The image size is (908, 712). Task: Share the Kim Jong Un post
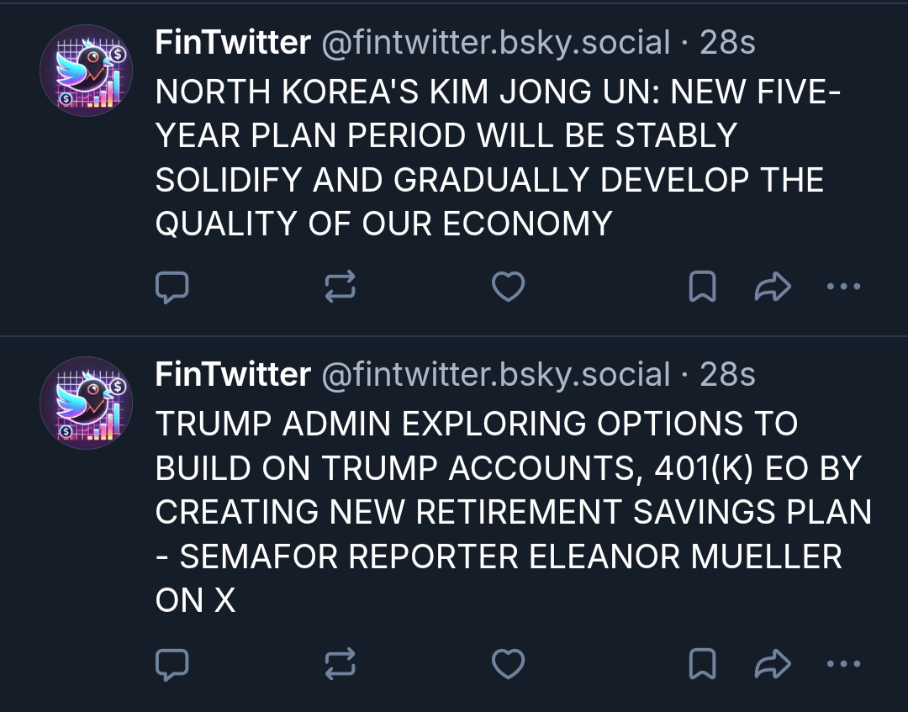click(x=773, y=287)
